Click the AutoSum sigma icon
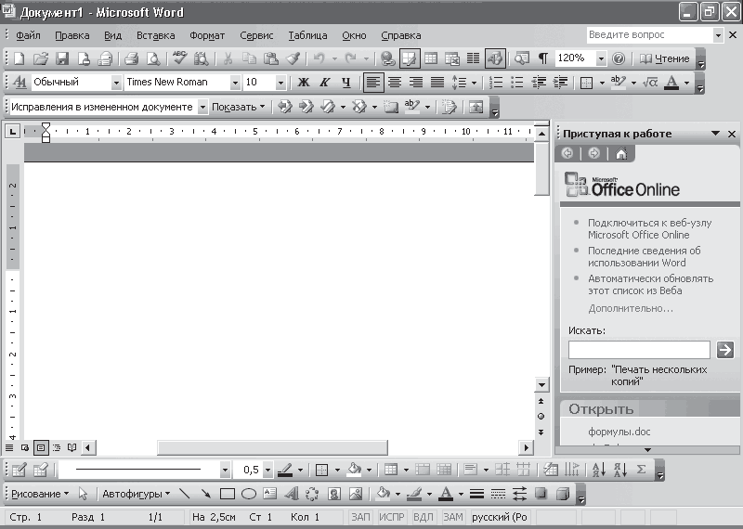 coord(641,470)
